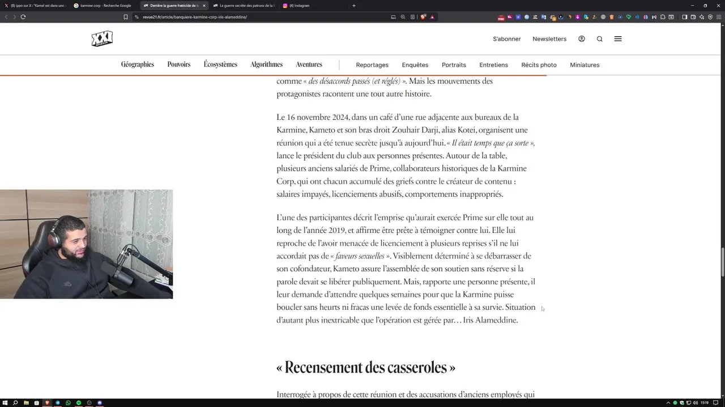The image size is (725, 407).
Task: Click heading Recensement des casseroles
Action: click(x=366, y=367)
